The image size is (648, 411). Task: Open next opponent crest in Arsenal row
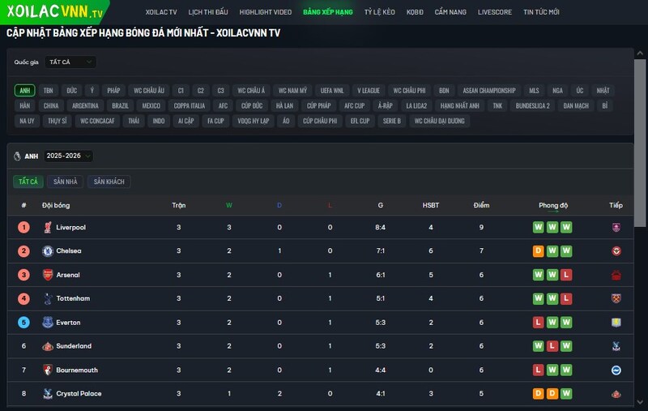point(616,275)
